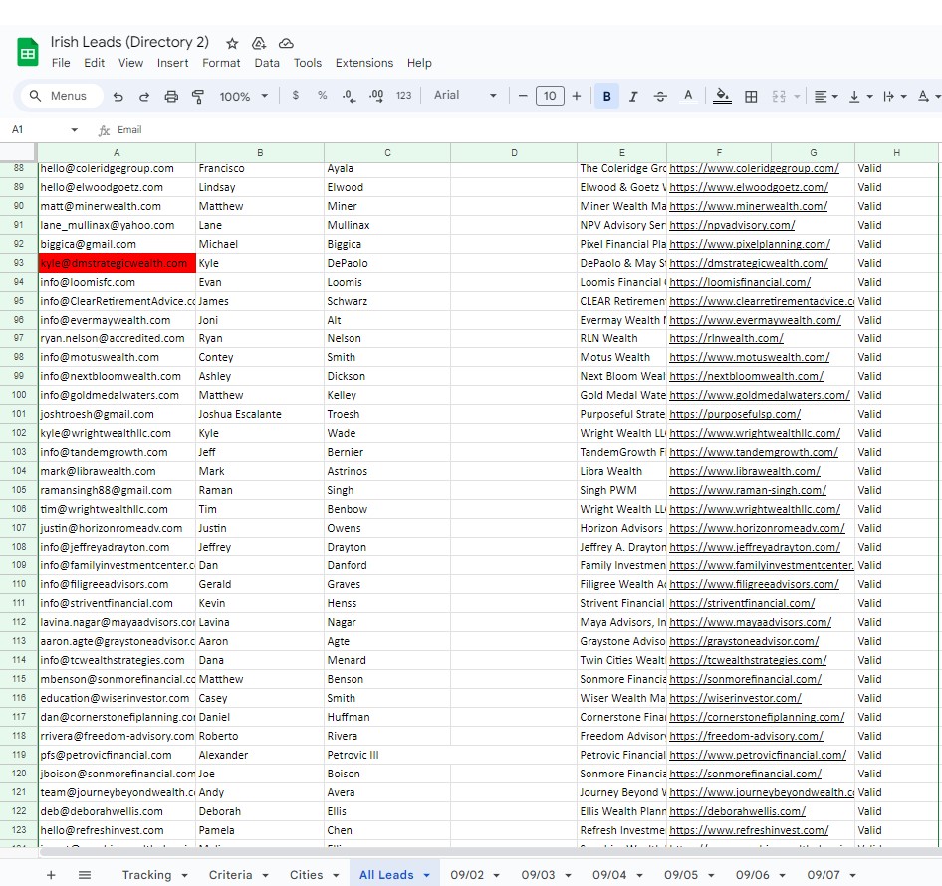Check the cloud save status icon

[286, 43]
